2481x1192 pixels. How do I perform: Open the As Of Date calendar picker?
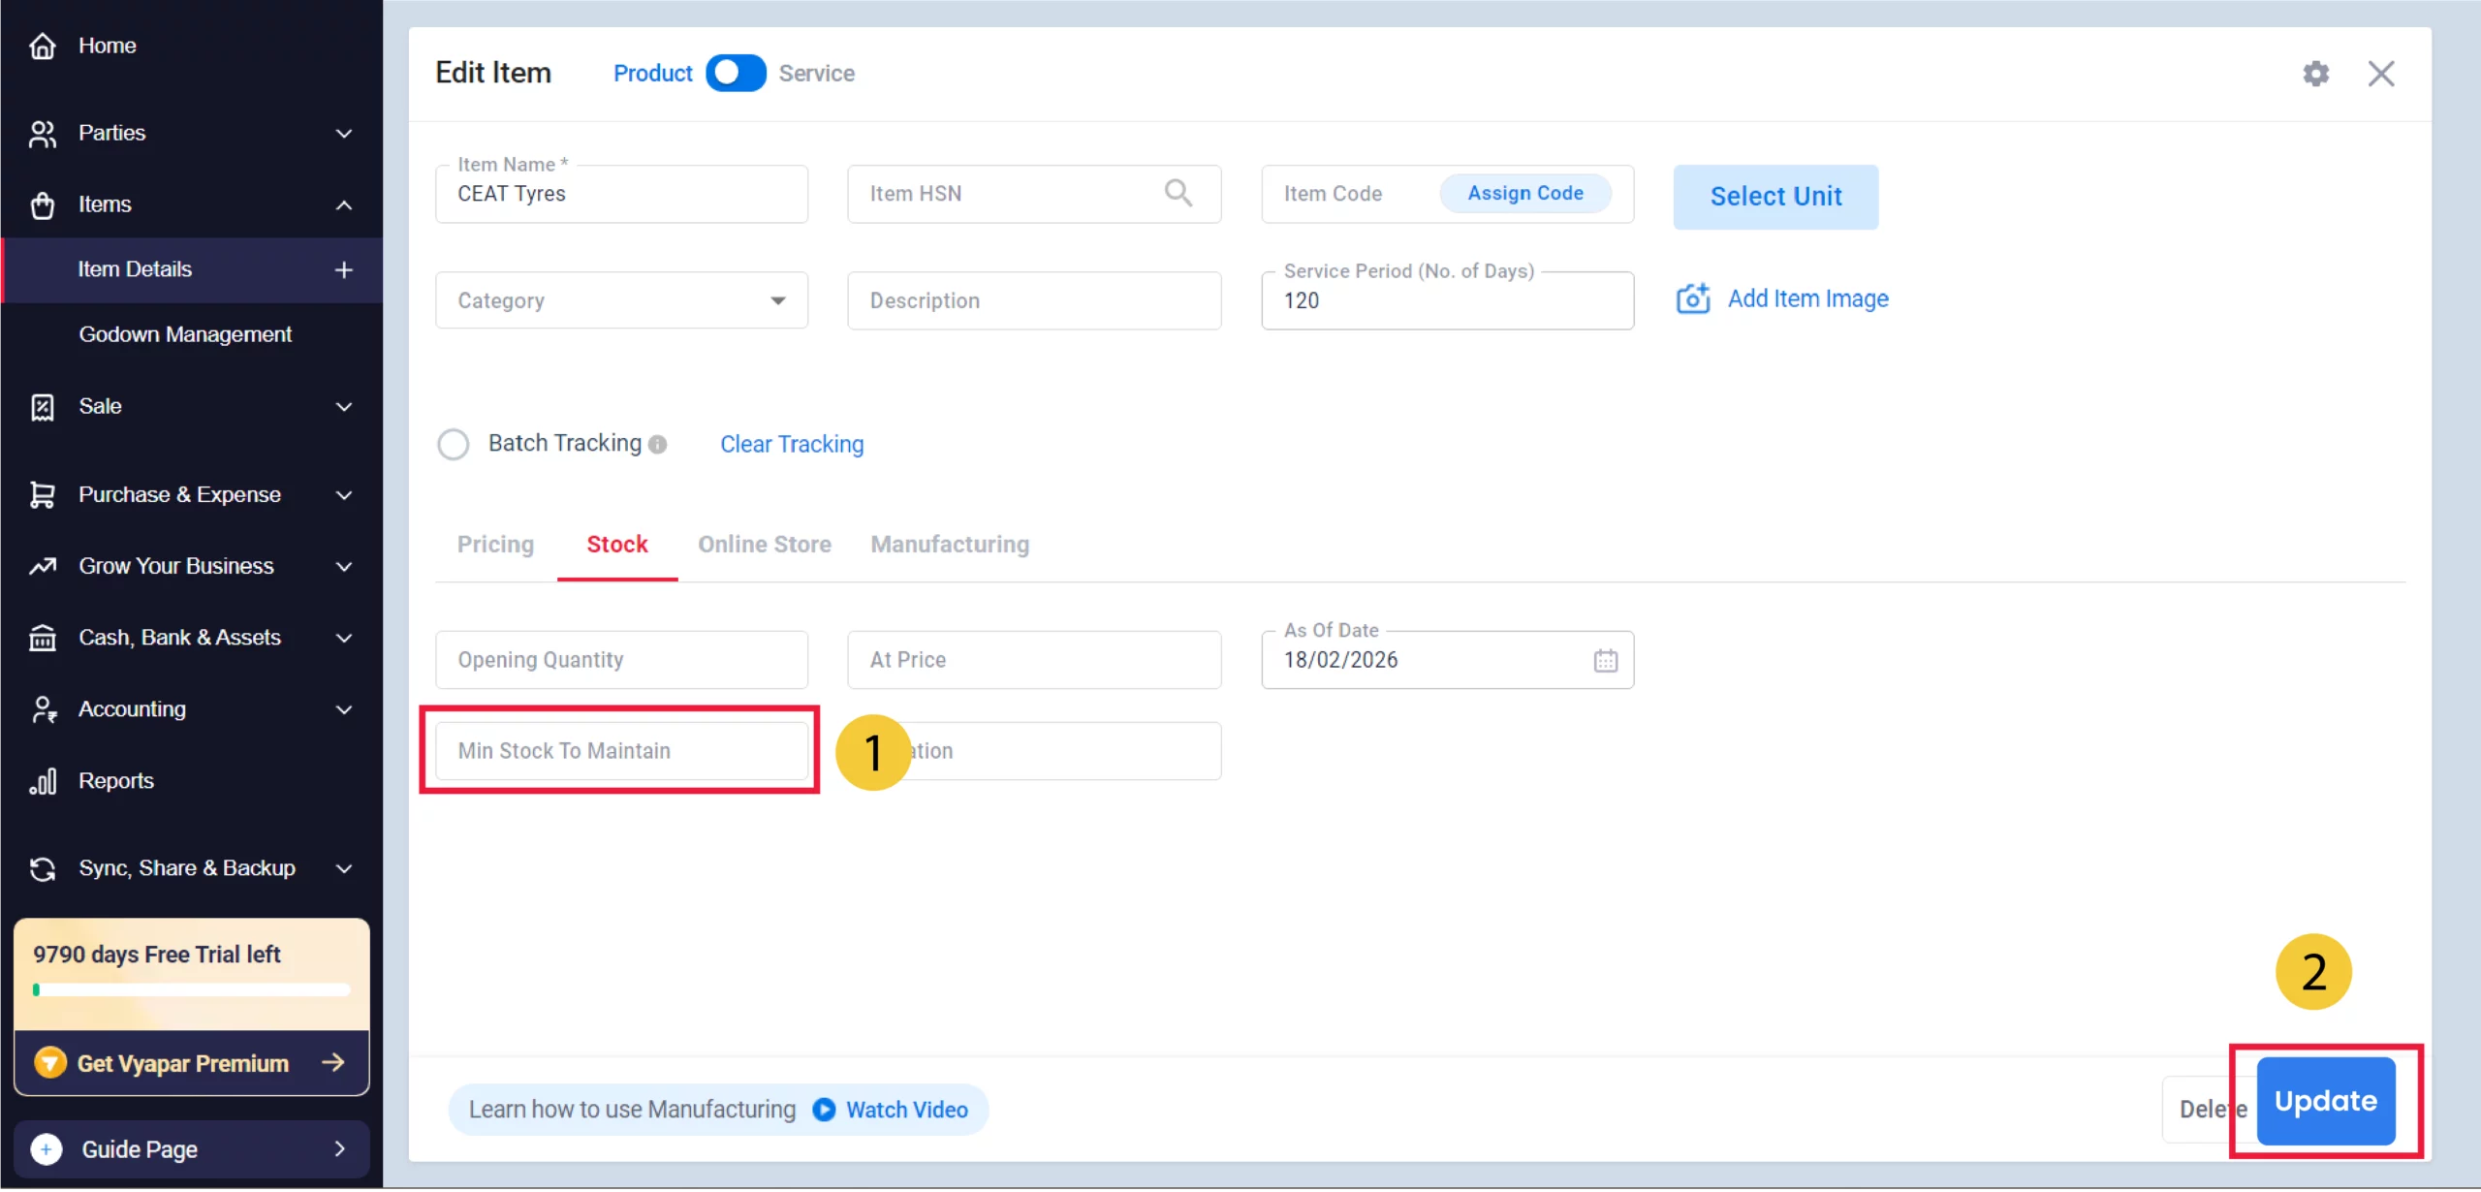point(1605,660)
